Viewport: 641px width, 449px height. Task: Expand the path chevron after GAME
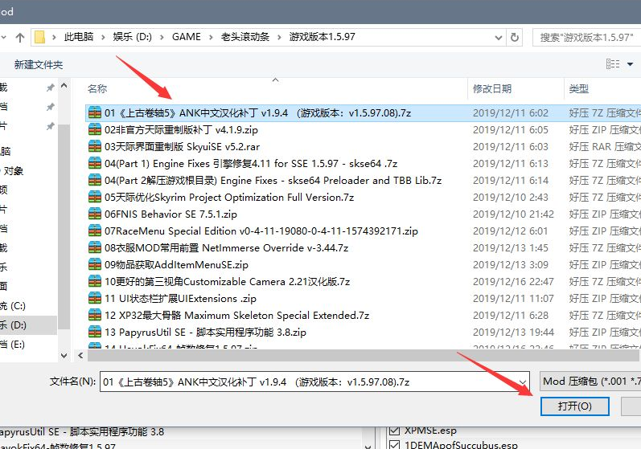click(x=211, y=37)
